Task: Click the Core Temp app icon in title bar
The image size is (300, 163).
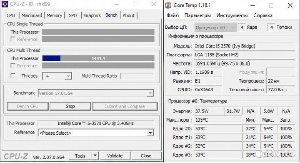Action: click(168, 5)
